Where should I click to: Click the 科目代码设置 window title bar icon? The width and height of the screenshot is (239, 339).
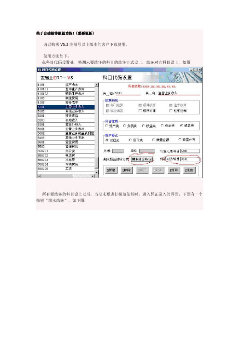pyautogui.click(x=39, y=70)
